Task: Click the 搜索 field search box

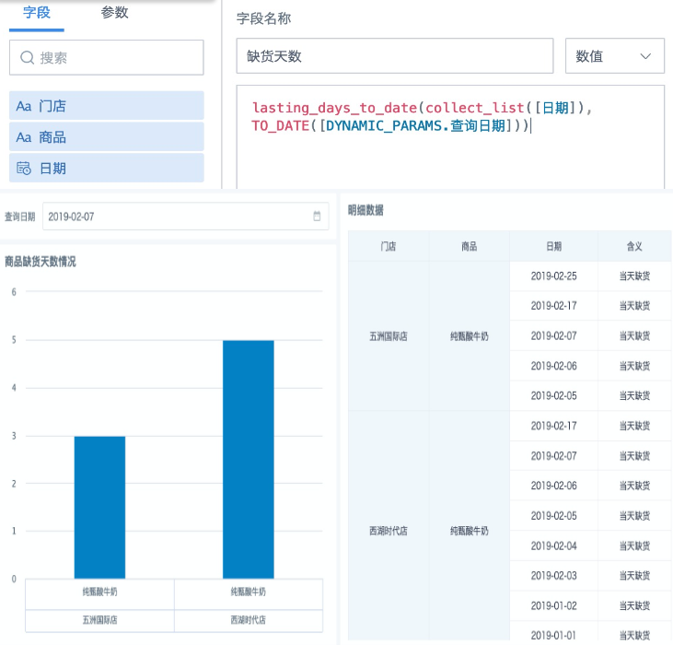Action: point(107,57)
